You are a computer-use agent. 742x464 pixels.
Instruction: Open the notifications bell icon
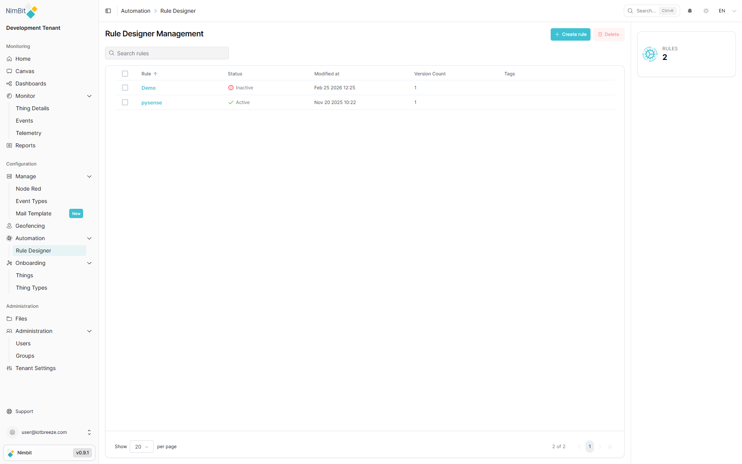(x=690, y=11)
